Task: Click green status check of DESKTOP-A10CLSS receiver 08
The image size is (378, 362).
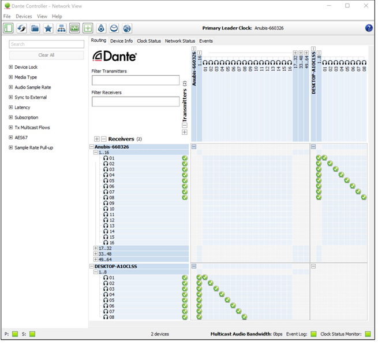Action: (185, 317)
